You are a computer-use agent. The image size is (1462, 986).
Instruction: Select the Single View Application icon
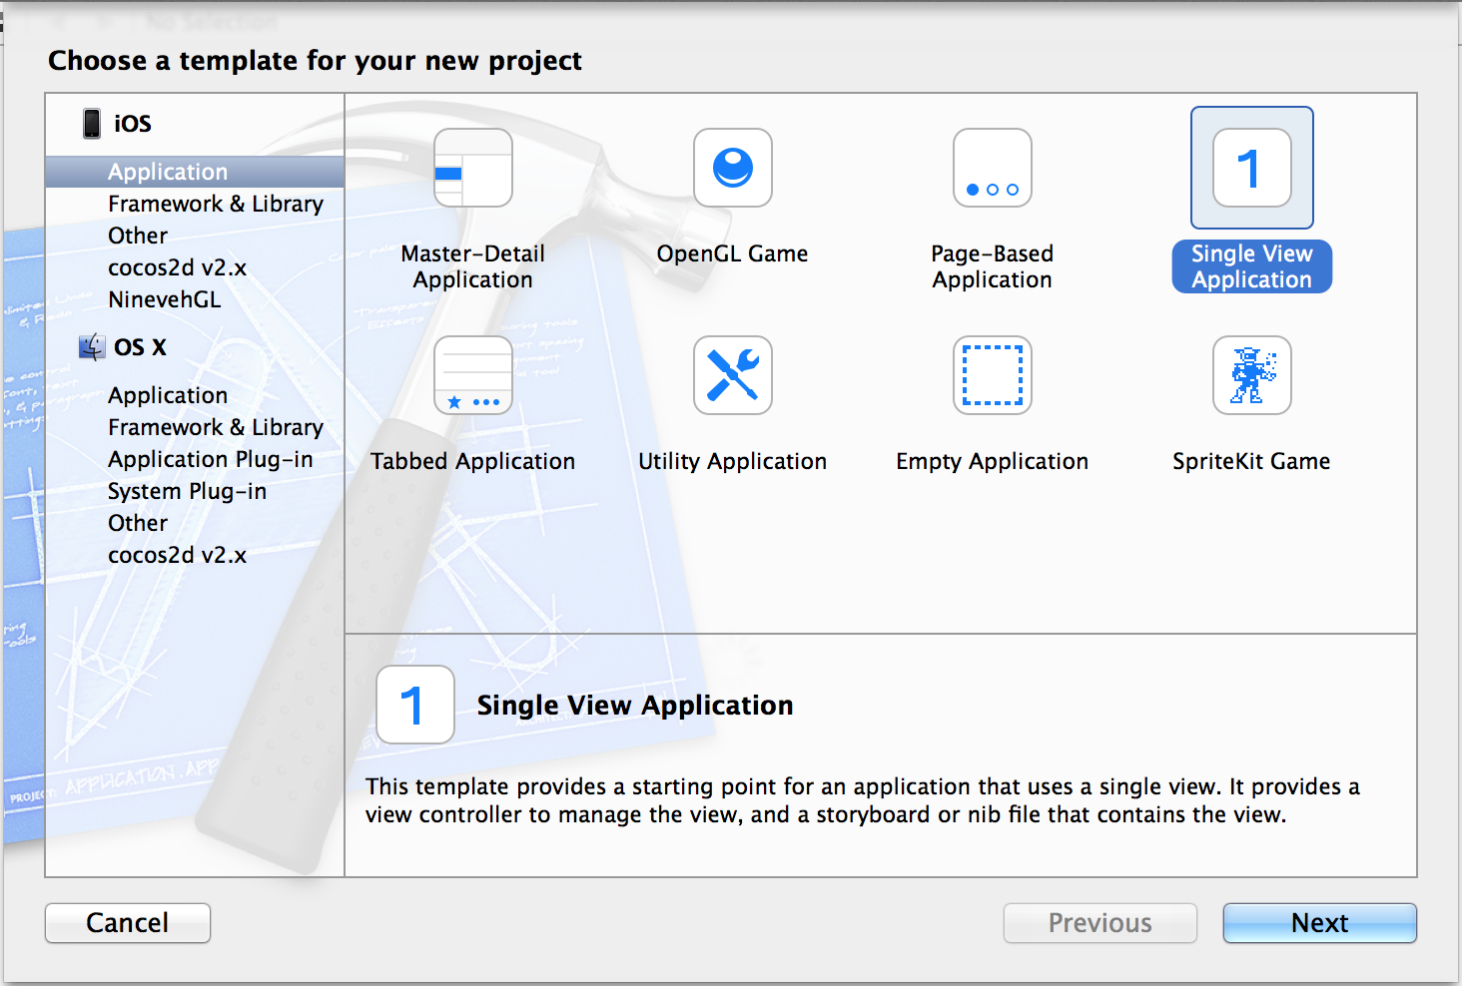1252,168
